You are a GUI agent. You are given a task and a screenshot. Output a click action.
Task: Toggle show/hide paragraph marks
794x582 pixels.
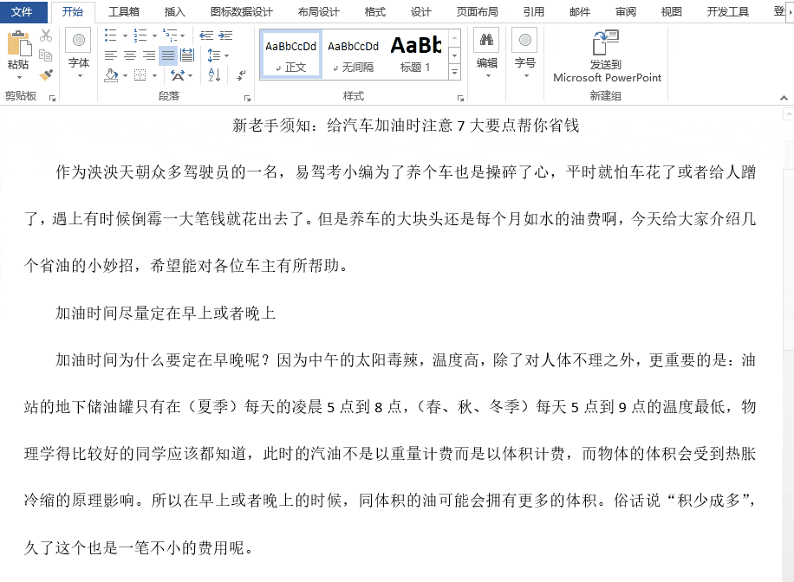(242, 75)
